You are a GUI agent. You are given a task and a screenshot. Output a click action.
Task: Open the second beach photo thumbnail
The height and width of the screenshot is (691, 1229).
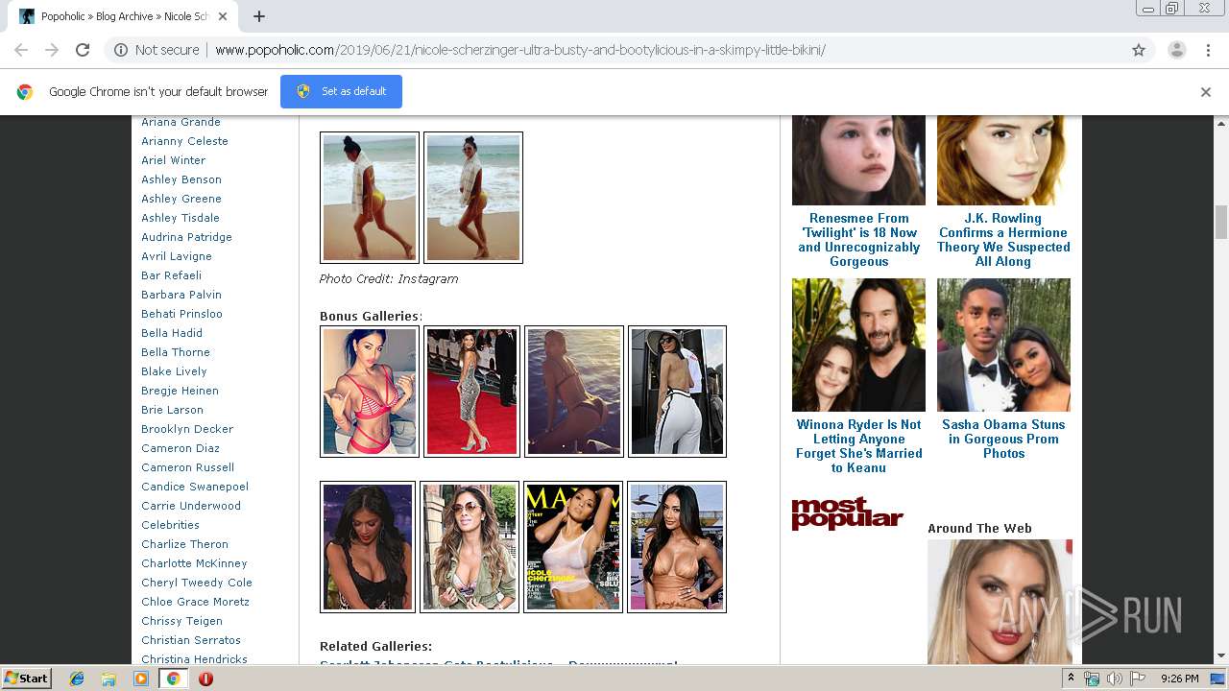473,198
